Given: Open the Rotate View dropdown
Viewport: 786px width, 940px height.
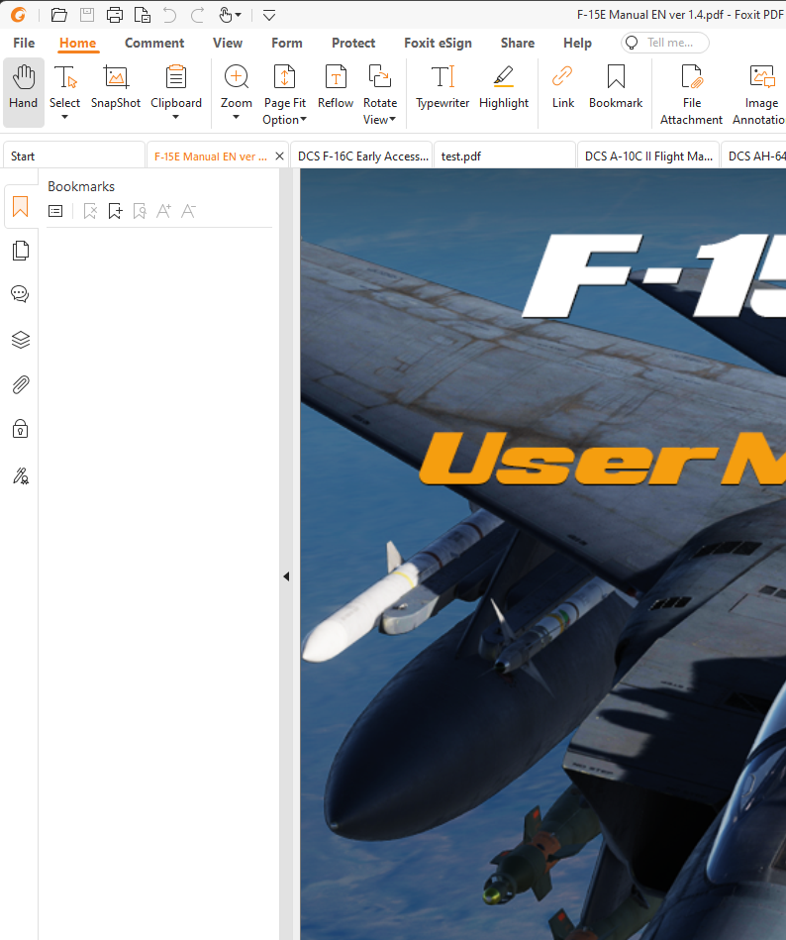Looking at the screenshot, I should point(380,95).
